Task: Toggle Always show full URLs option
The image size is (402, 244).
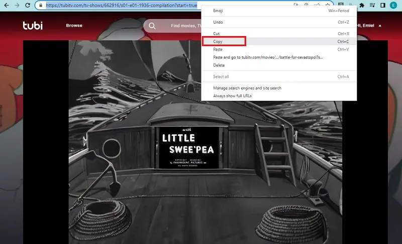Action: click(x=279, y=96)
